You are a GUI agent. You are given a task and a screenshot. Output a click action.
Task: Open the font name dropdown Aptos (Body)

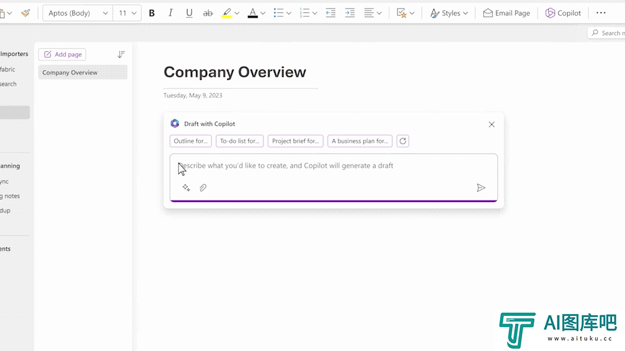[x=77, y=13]
